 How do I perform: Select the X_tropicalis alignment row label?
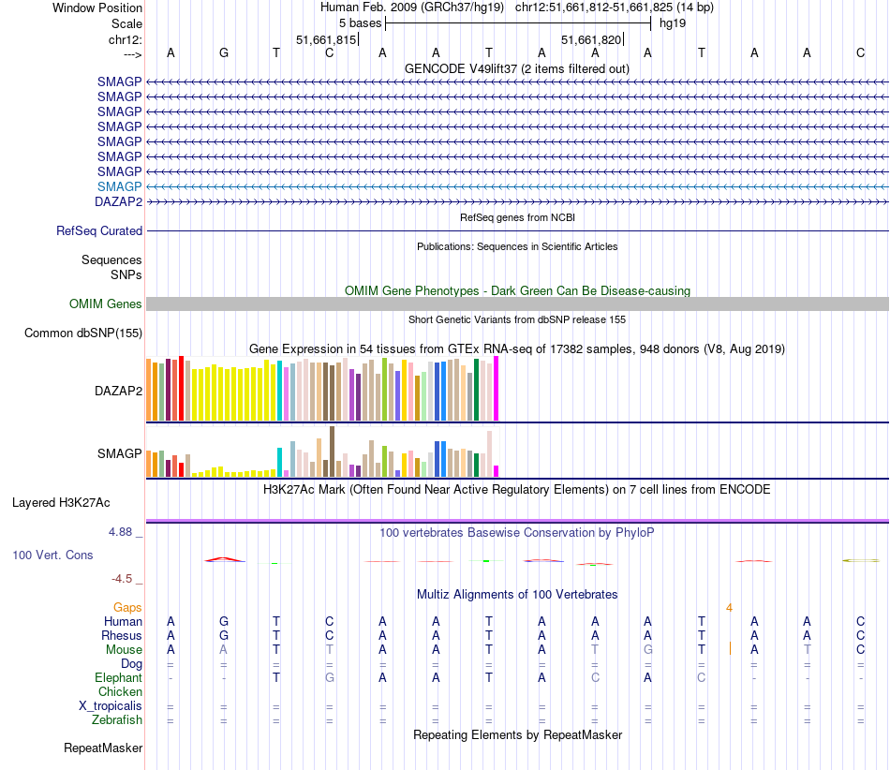[x=111, y=706]
